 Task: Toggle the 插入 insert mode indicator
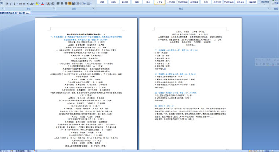(x=30, y=151)
